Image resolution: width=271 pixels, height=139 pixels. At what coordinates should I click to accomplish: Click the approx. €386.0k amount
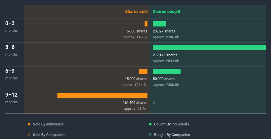[x=166, y=85]
